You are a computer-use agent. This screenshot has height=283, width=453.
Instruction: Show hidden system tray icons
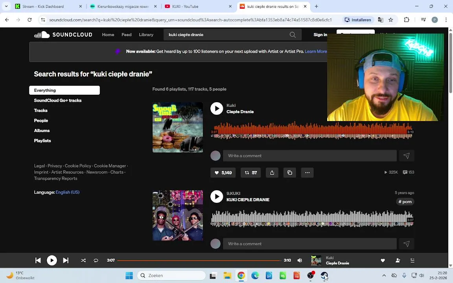tap(384, 276)
